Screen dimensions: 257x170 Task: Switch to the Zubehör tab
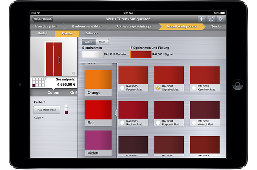pos(91,33)
